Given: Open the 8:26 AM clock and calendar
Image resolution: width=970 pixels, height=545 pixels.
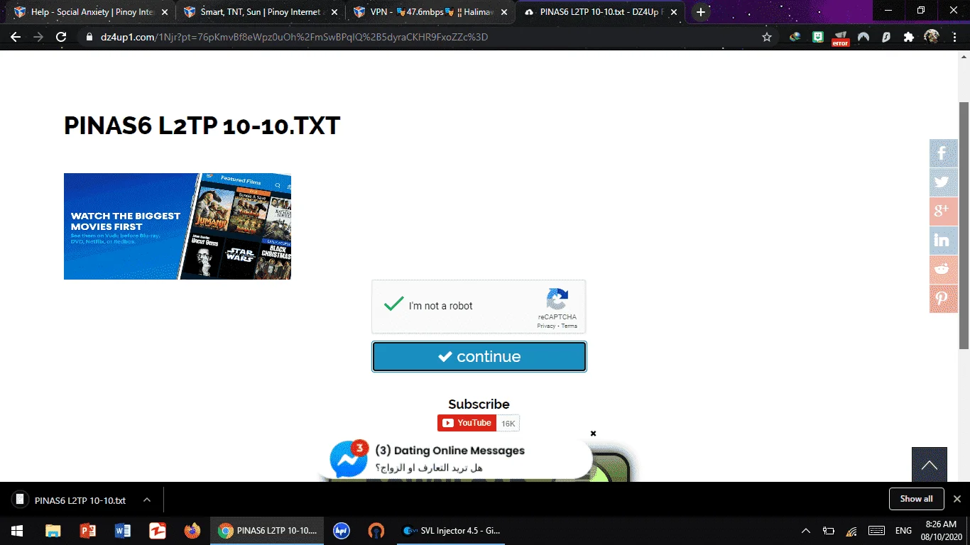Looking at the screenshot, I should click(940, 530).
